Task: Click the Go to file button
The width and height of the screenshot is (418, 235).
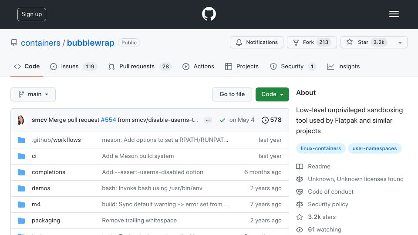Action: pyautogui.click(x=232, y=94)
